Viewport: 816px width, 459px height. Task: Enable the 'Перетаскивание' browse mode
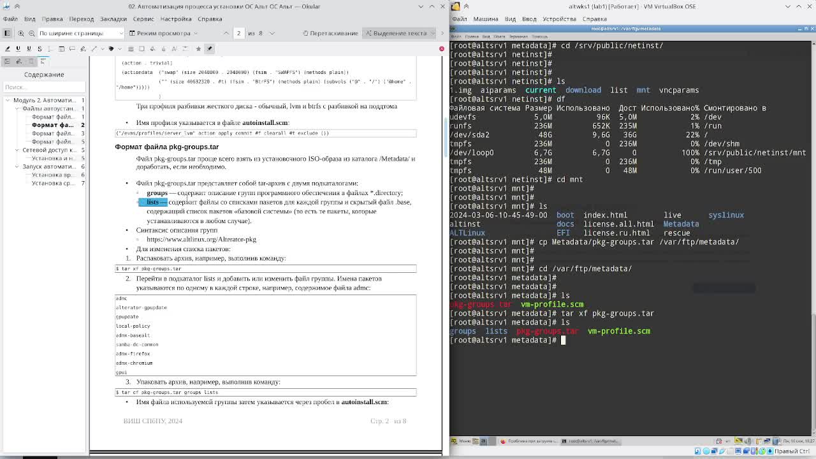pyautogui.click(x=330, y=33)
